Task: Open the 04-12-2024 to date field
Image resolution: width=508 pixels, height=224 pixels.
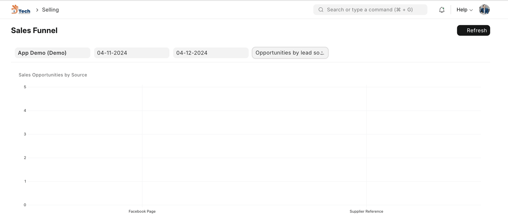Action: pos(211,53)
